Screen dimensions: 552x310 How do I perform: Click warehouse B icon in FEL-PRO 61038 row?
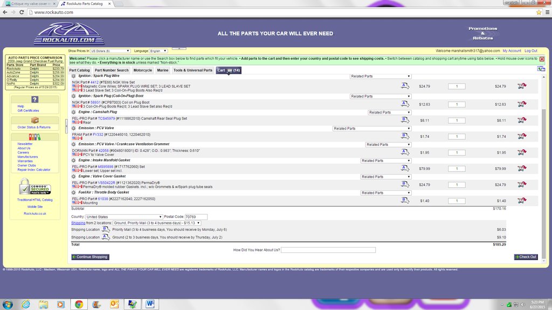click(x=405, y=200)
